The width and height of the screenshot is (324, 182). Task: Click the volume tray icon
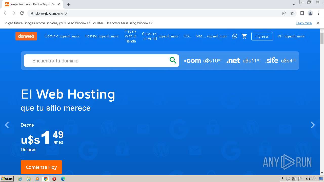pos(288,179)
